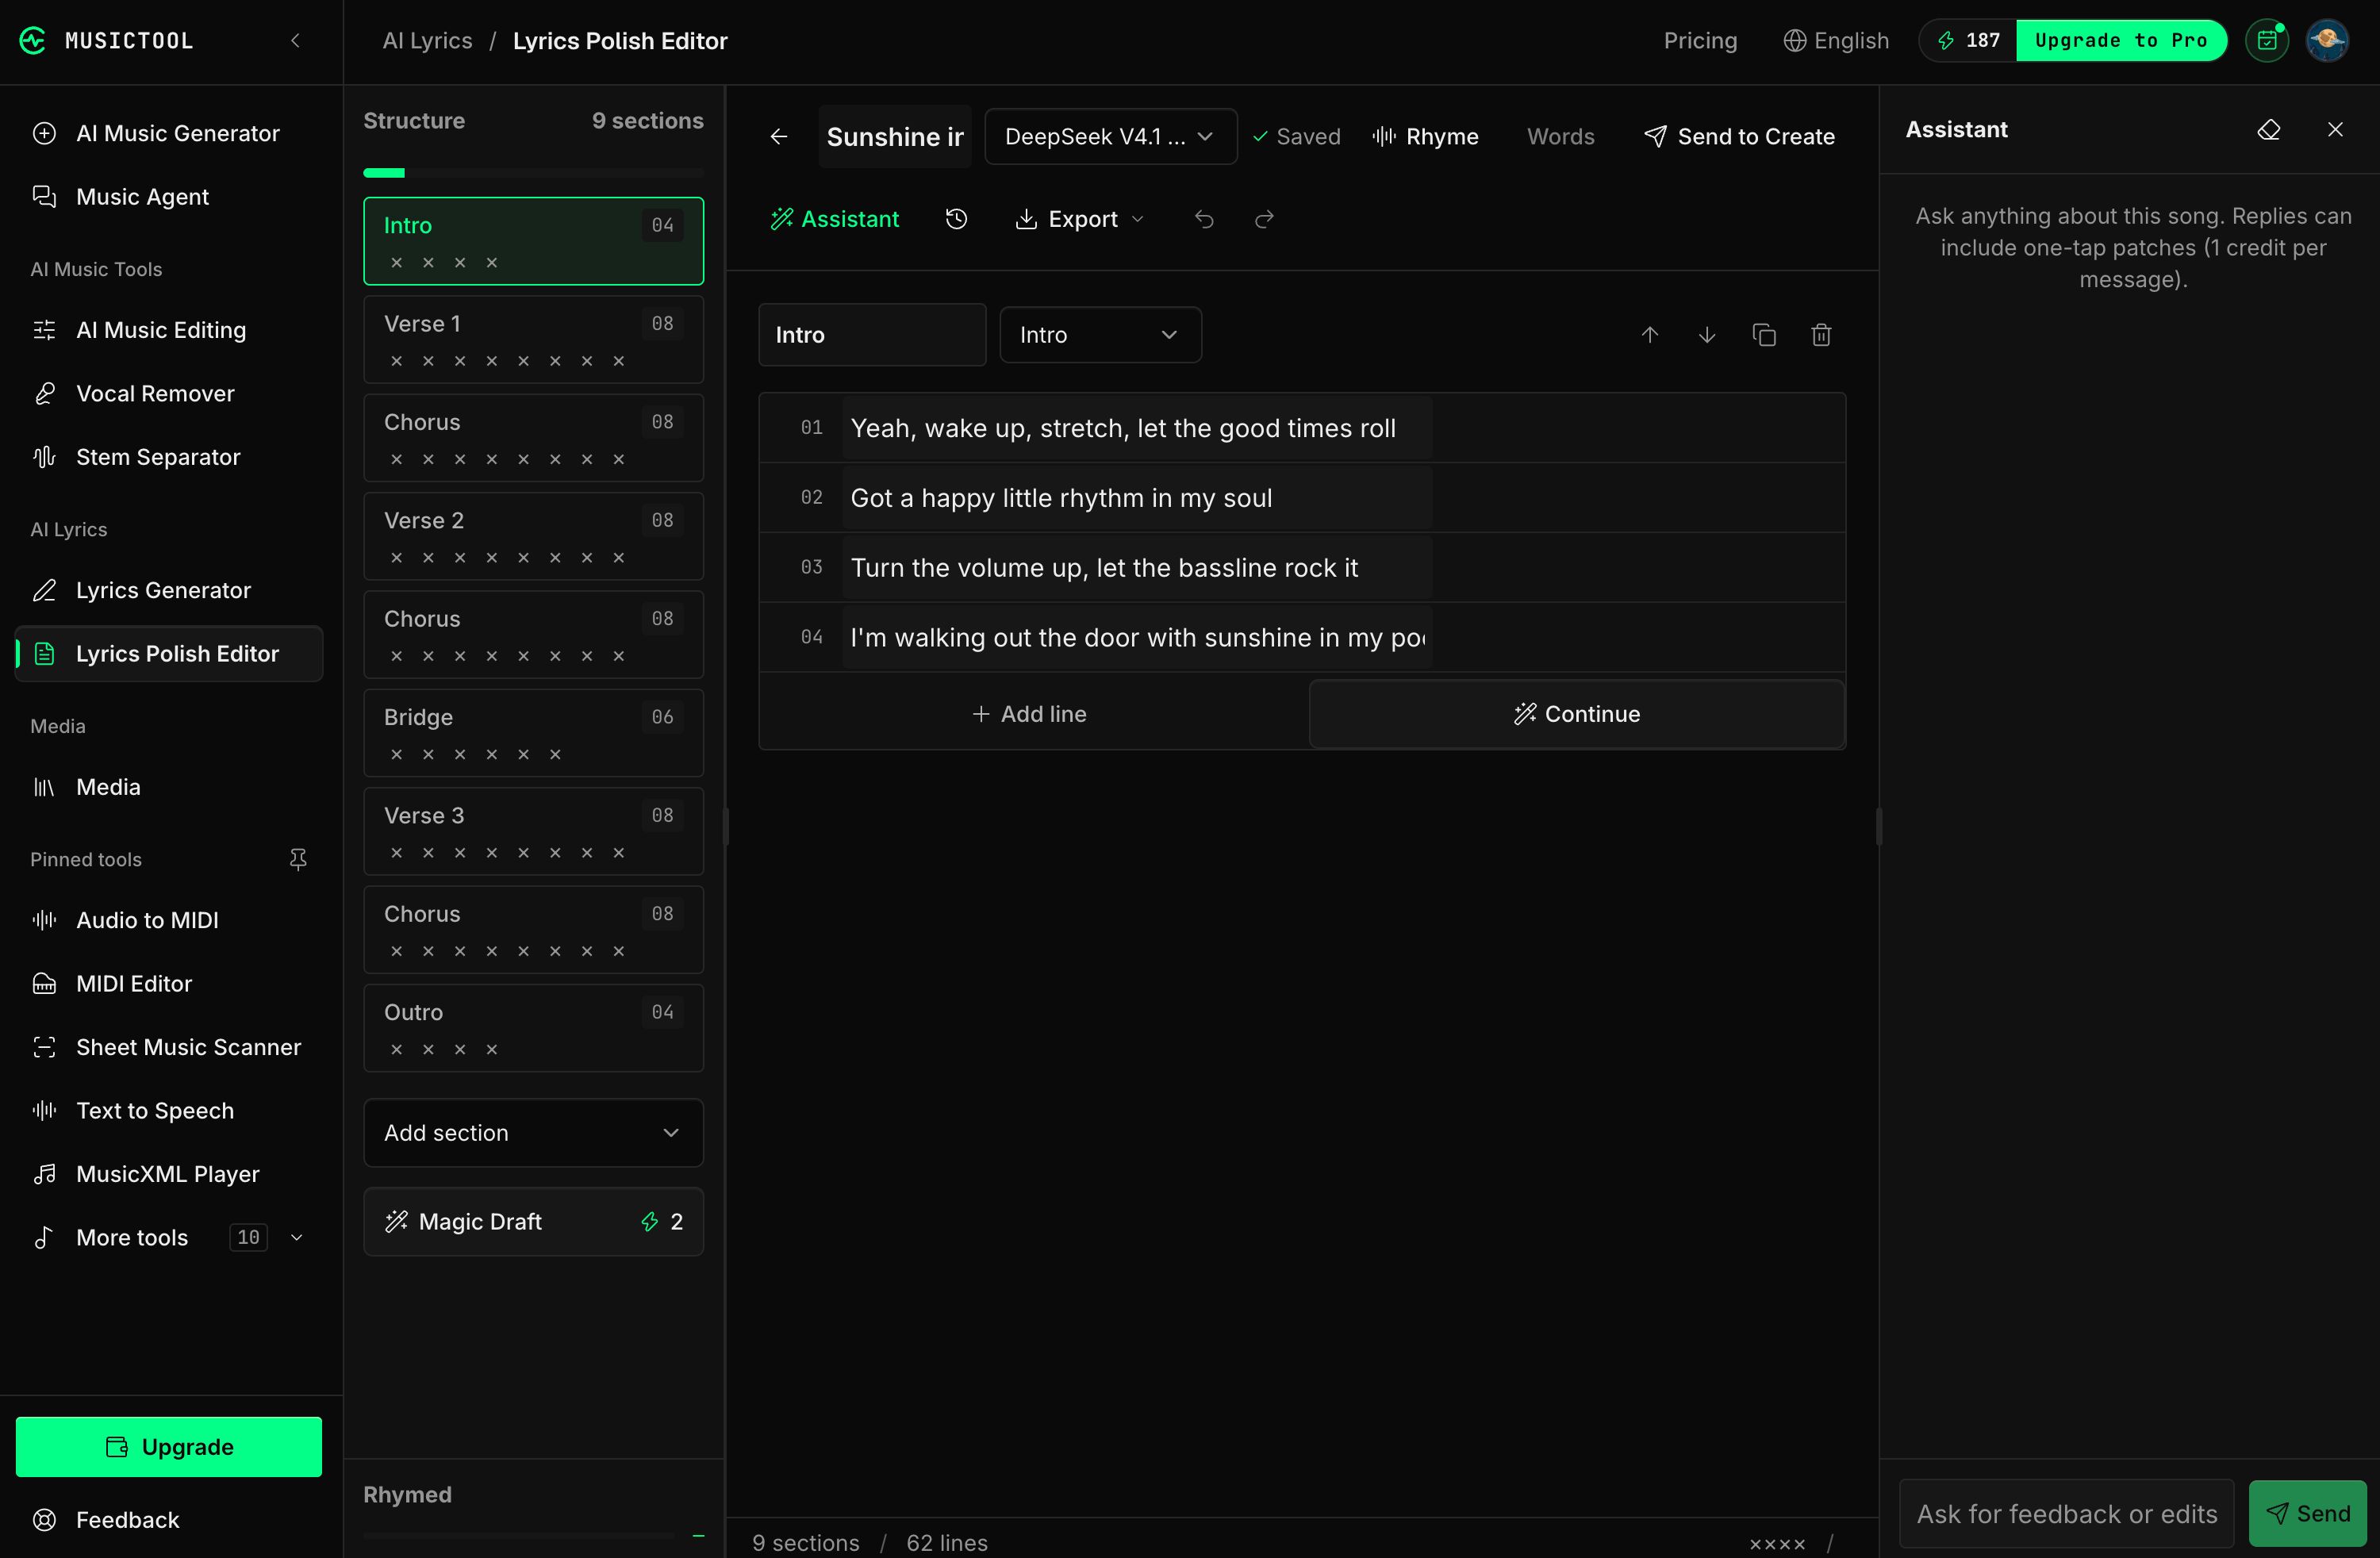
Task: Move Intro section down with arrow
Action: (x=1707, y=335)
